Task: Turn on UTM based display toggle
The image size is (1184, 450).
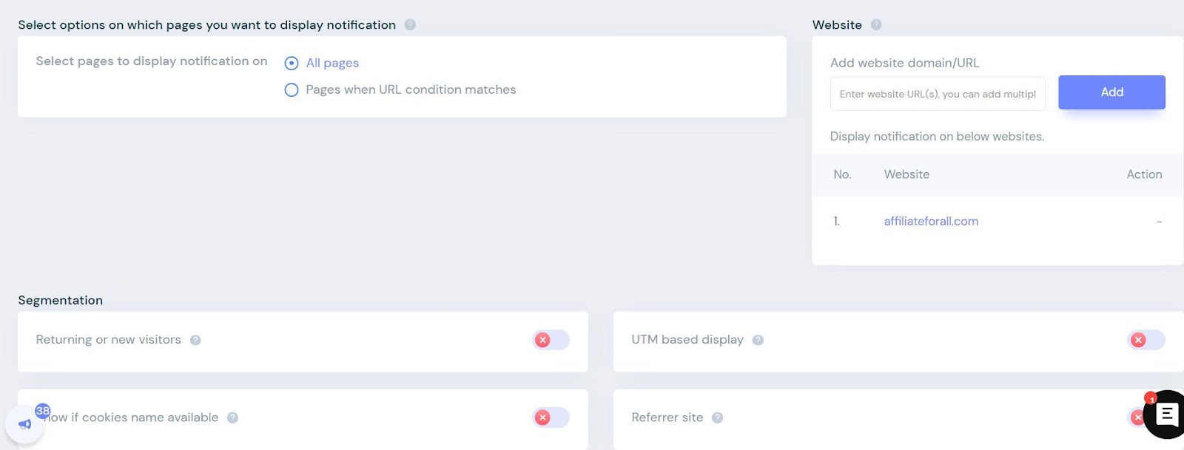Action: coord(1146,340)
